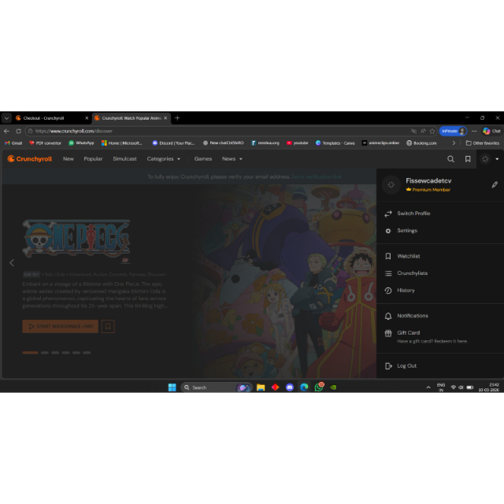This screenshot has height=504, width=504.
Task: Open the watchlist bookmark icon in header
Action: [x=468, y=159]
